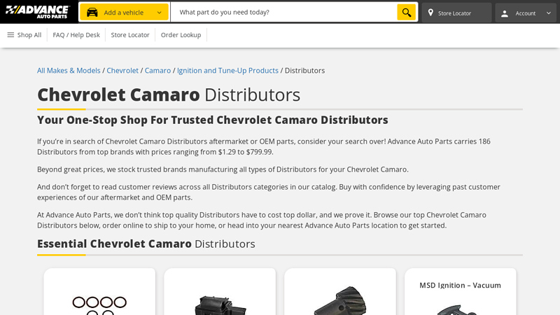This screenshot has height=315, width=560.
Task: Click the 'Your One-Stop Shop' subheading
Action: tap(213, 120)
